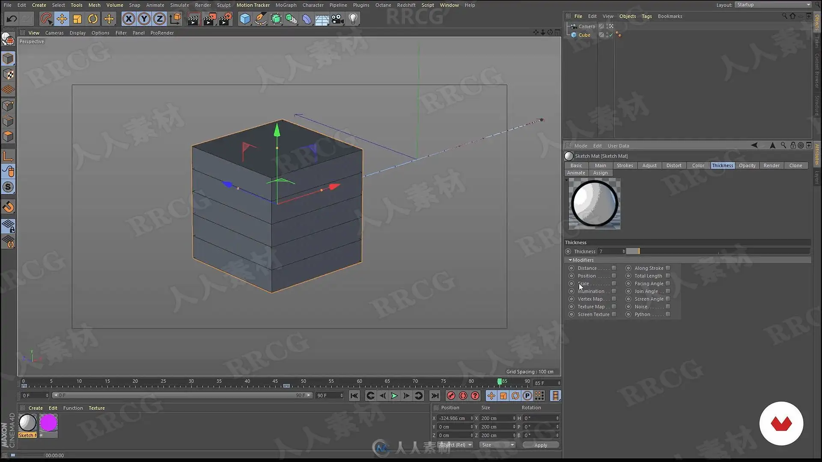
Task: Click the Camera object icon in toolbar
Action: pyautogui.click(x=337, y=19)
